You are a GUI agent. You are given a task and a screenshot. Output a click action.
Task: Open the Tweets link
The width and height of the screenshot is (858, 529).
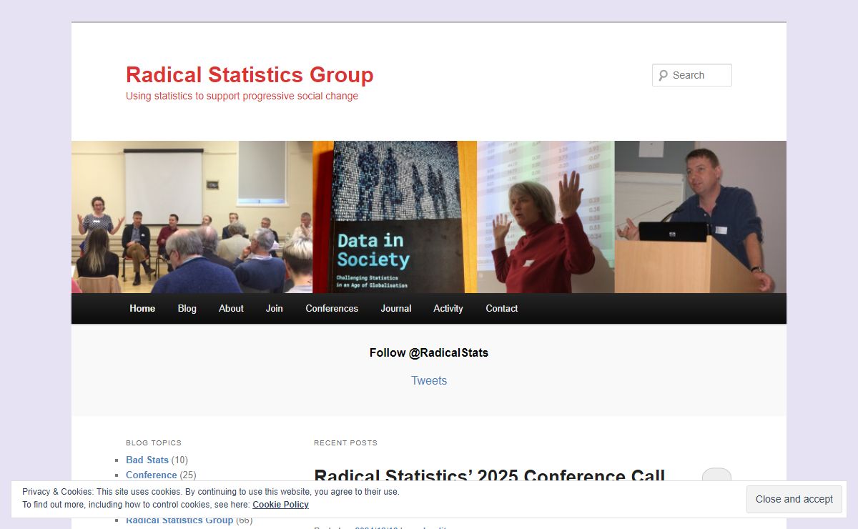[429, 381]
